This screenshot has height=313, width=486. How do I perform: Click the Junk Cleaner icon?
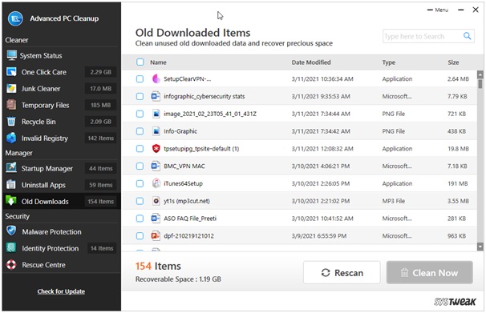pos(11,88)
